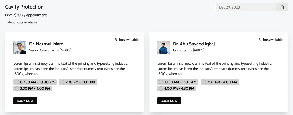Open the calendar date picker icon
The width and height of the screenshot is (293, 115).
pyautogui.click(x=282, y=7)
